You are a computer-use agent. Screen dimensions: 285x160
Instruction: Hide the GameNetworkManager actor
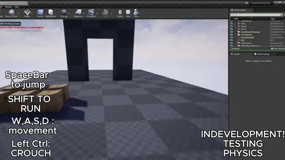[232, 32]
